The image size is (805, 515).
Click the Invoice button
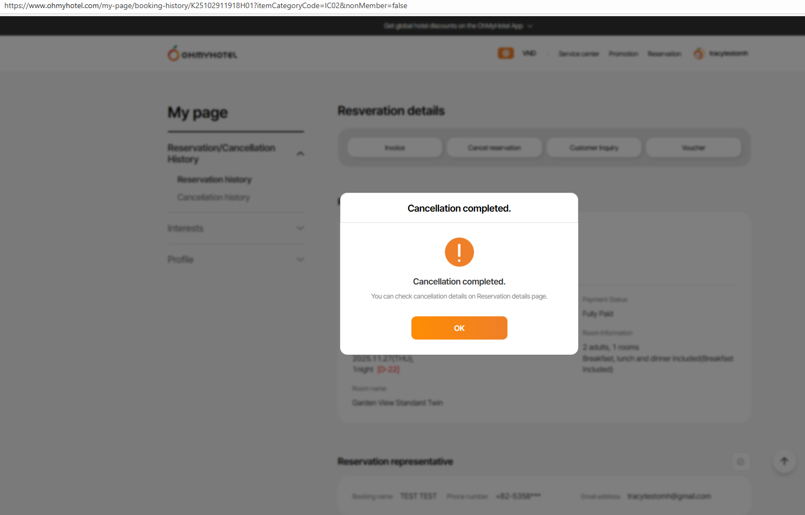395,147
